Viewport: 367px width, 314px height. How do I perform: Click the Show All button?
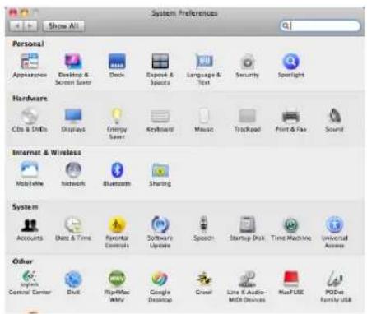pyautogui.click(x=63, y=26)
